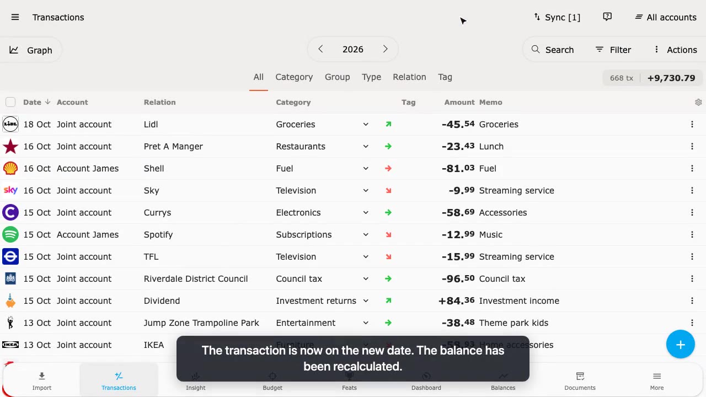Expand Electronics category dropdown
The width and height of the screenshot is (706, 397).
[x=366, y=212]
